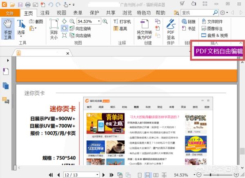
Task: Expand the left navigation panel arrow
Action: click(x=8, y=61)
